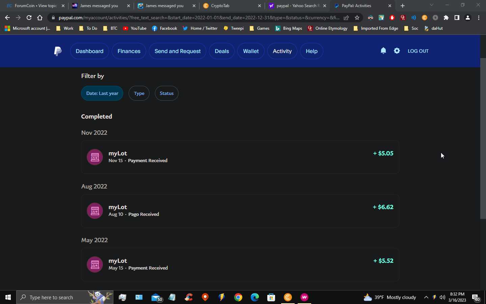Screen dimensions: 486x304
Task: Open the Type filter dropdown
Action: coord(139,93)
